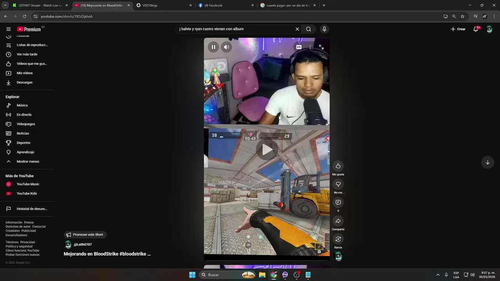Viewport: 500px width, 281px height.
Task: Run search with magnifier button
Action: tap(309, 29)
